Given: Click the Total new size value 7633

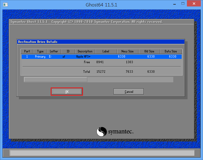Looking at the screenshot, I should click(129, 72).
